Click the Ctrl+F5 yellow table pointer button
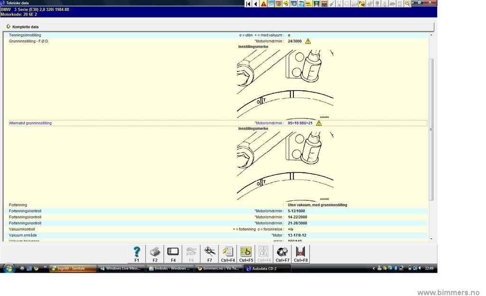This screenshot has height=296, width=486. coord(246,254)
